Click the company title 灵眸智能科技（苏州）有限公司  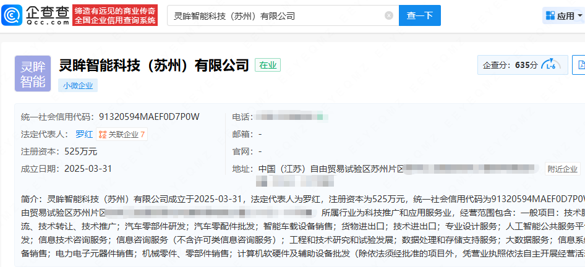click(x=153, y=66)
